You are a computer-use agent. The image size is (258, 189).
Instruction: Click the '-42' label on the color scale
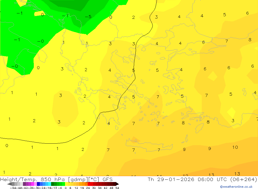click(25, 188)
